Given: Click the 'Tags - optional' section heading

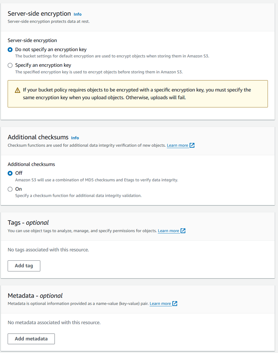Looking at the screenshot, I should [x=28, y=222].
